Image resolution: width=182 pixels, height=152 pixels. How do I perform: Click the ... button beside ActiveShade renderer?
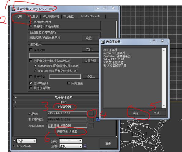tap(91, 126)
